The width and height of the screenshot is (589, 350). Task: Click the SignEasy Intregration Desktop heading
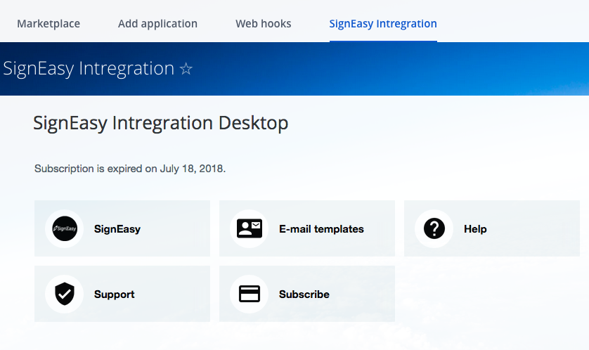coord(161,123)
